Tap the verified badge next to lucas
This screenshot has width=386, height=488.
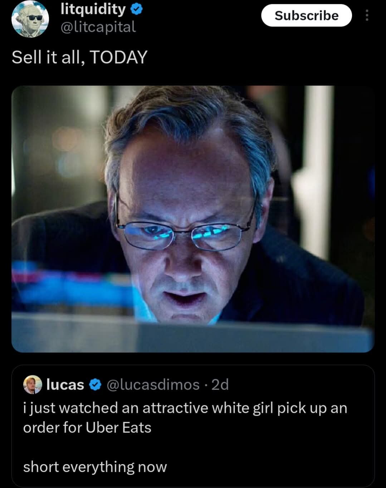94,385
